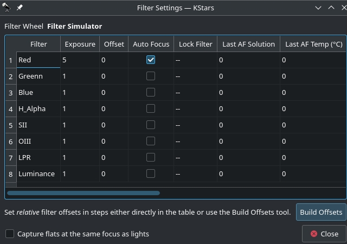347x244 pixels.
Task: Select the SII filter name cell
Action: 38,125
